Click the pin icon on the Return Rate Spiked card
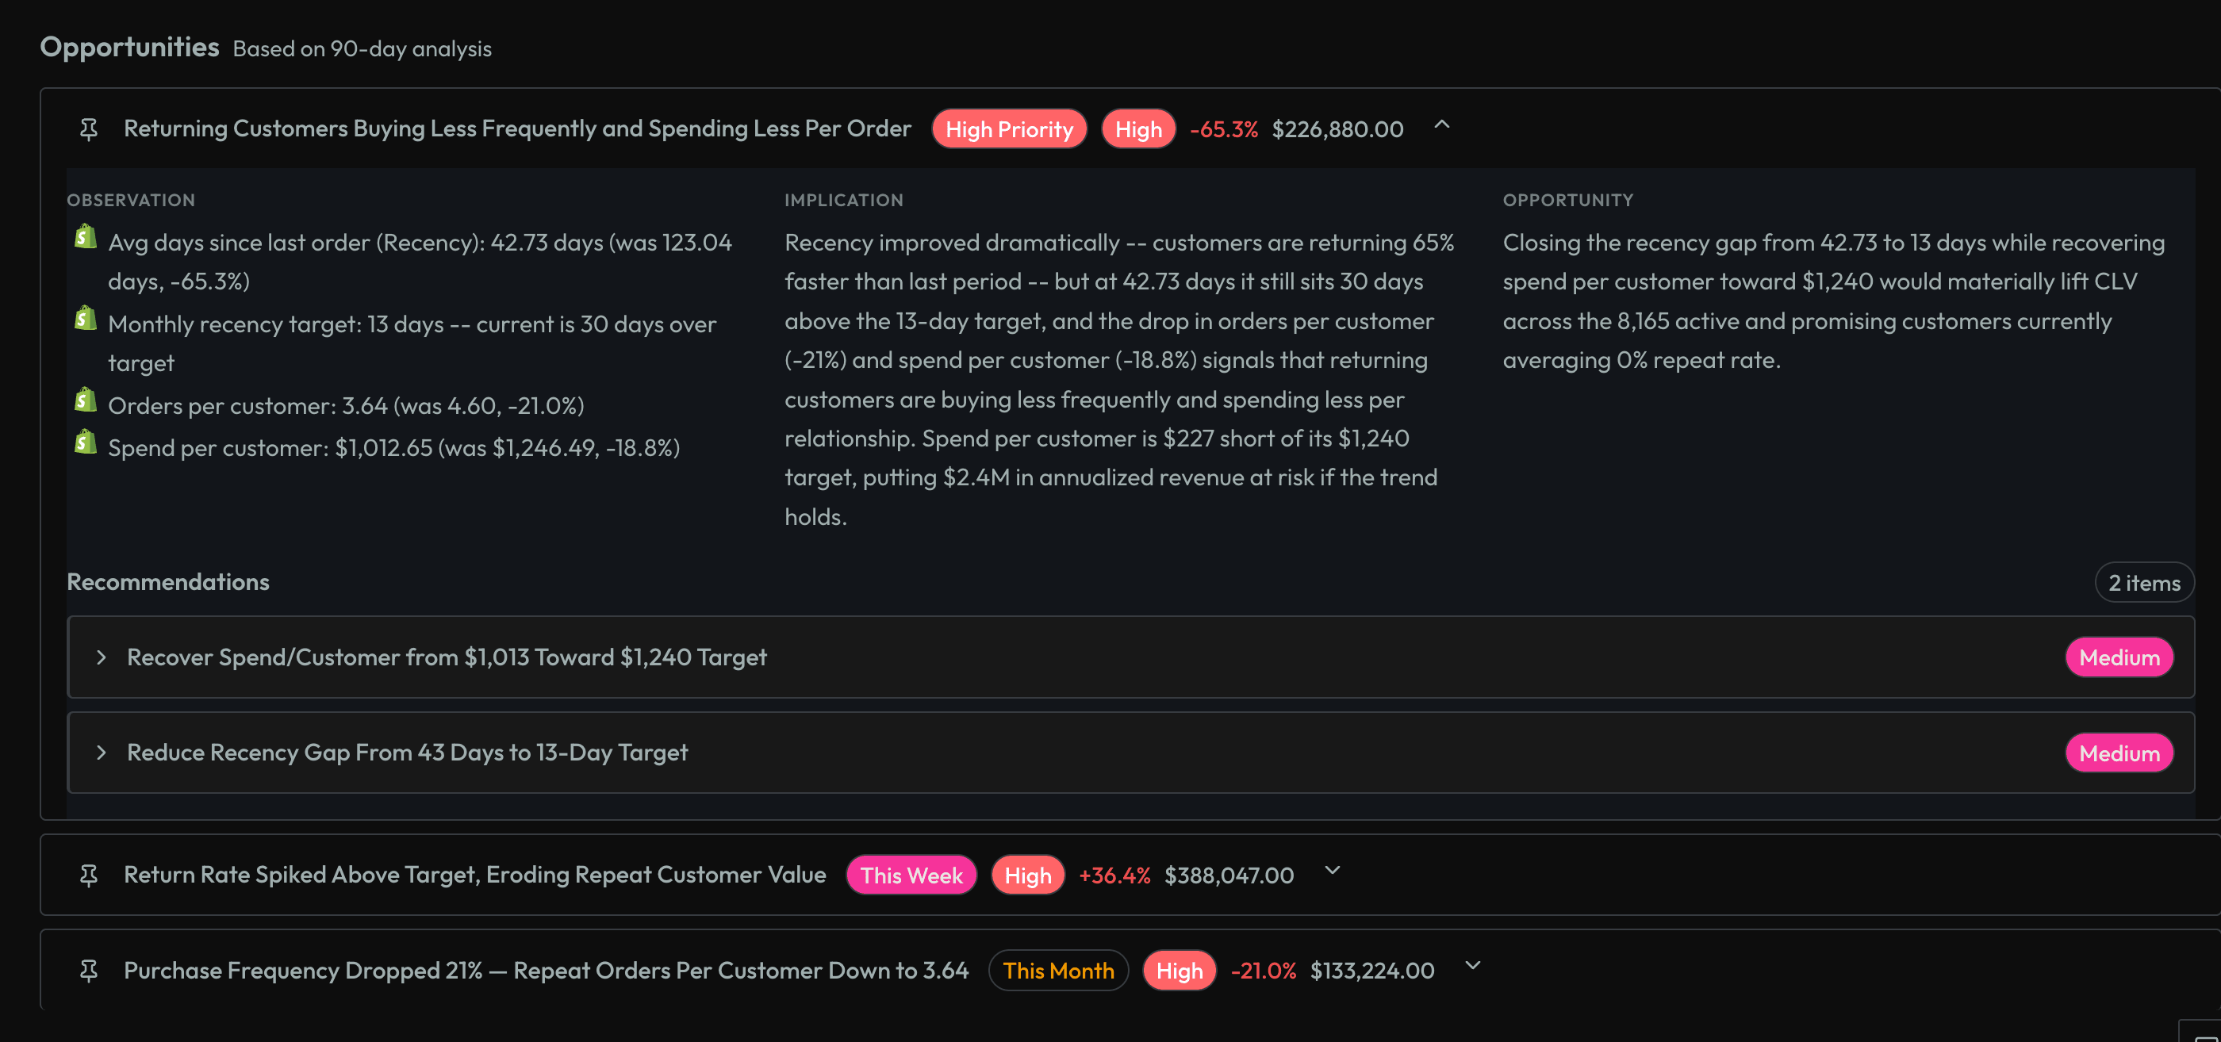This screenshot has height=1042, width=2221. coord(89,874)
